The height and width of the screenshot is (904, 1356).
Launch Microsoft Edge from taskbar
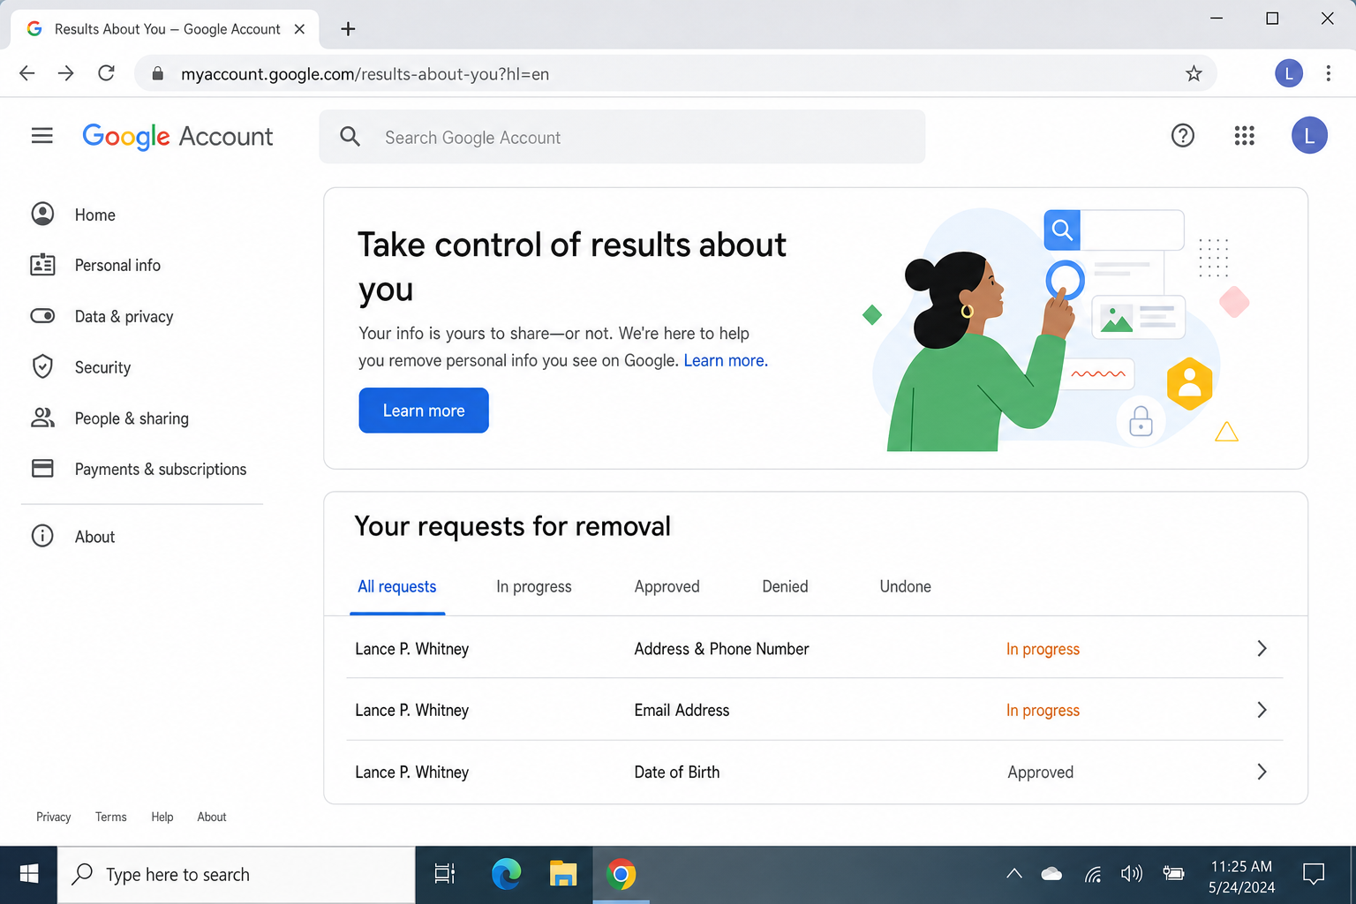coord(506,874)
